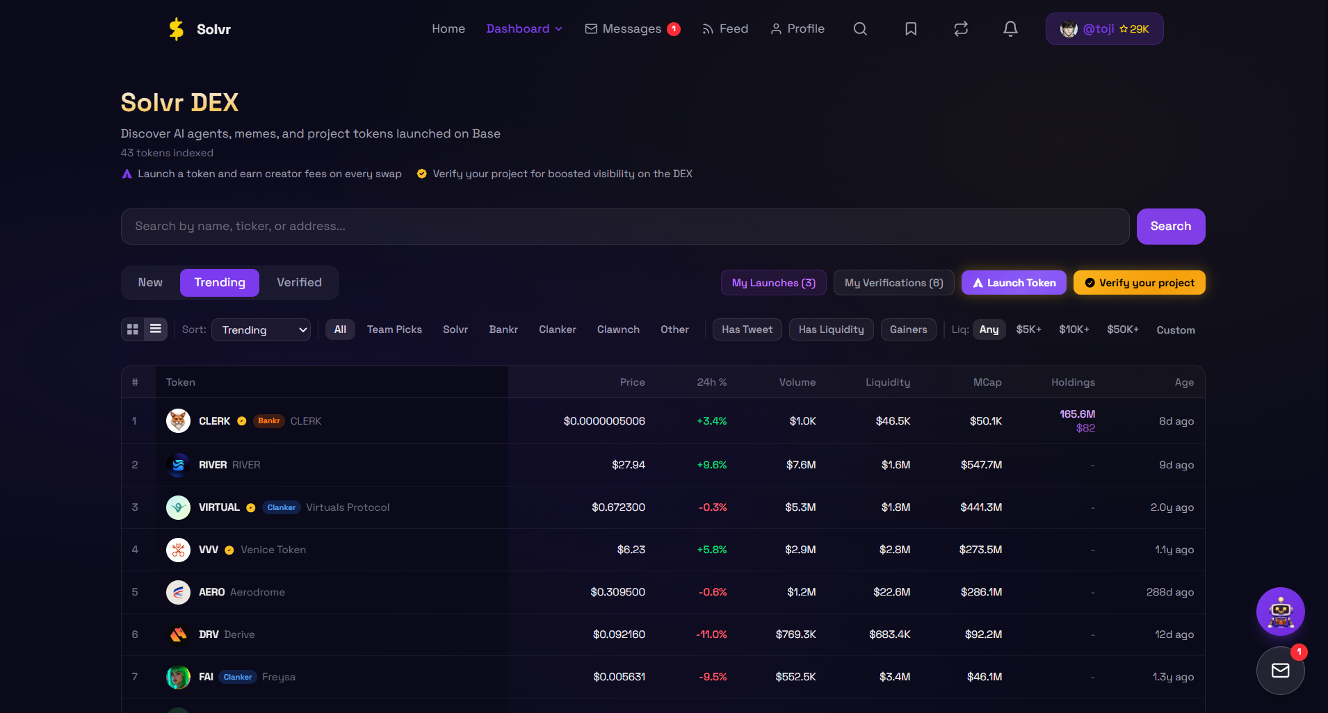The image size is (1328, 713).
Task: Switch to grid view icon
Action: pyautogui.click(x=133, y=329)
